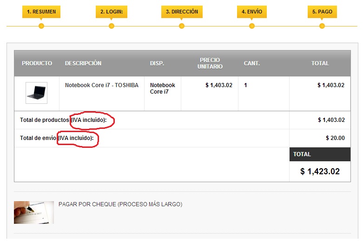The image size is (363, 241).
Task: Click Total de envío label
Action: pyautogui.click(x=57, y=138)
